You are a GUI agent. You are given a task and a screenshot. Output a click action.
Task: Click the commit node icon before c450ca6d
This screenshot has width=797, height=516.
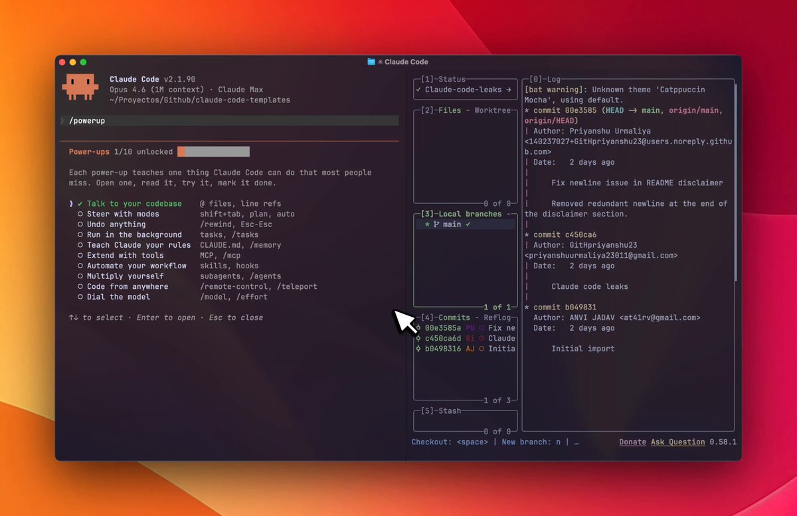click(418, 339)
